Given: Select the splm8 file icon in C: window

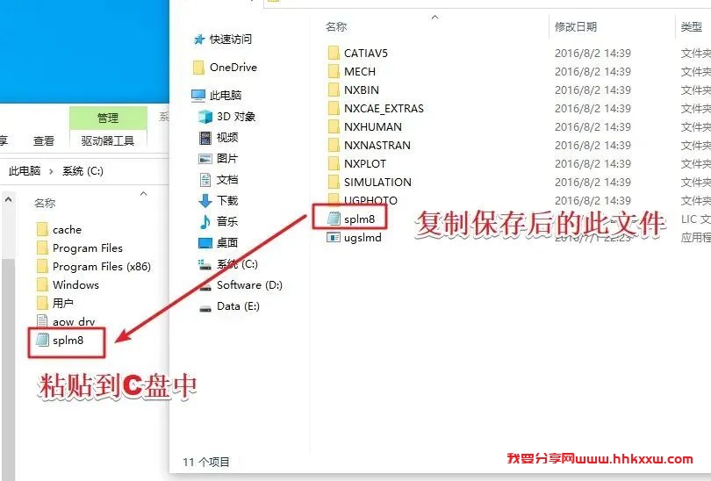Looking at the screenshot, I should (x=42, y=340).
